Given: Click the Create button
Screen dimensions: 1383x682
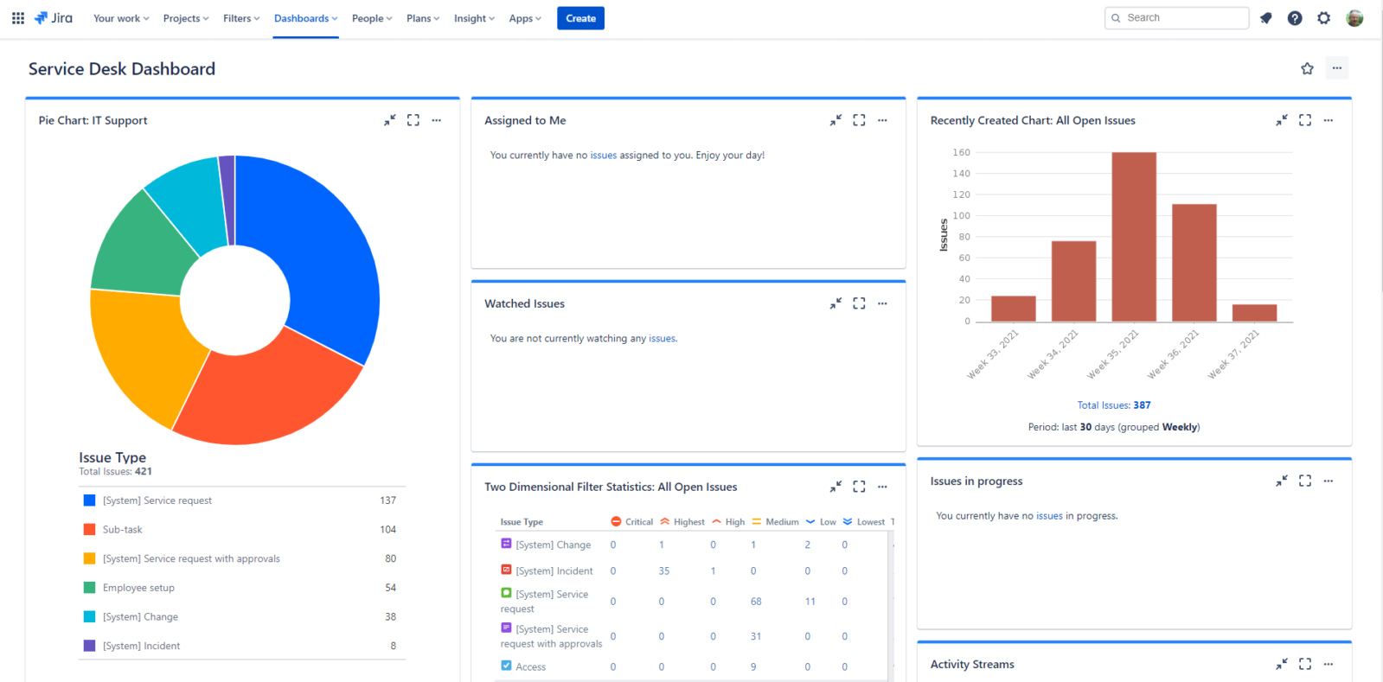Looking at the screenshot, I should point(580,18).
